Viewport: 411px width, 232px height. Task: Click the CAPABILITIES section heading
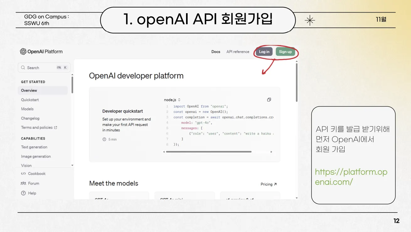pyautogui.click(x=33, y=138)
